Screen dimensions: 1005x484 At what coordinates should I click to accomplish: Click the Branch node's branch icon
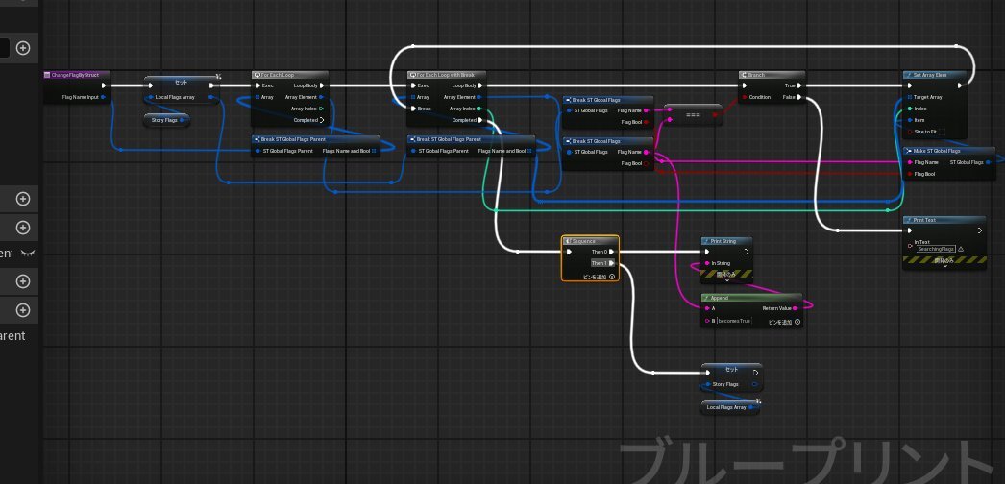(x=745, y=74)
